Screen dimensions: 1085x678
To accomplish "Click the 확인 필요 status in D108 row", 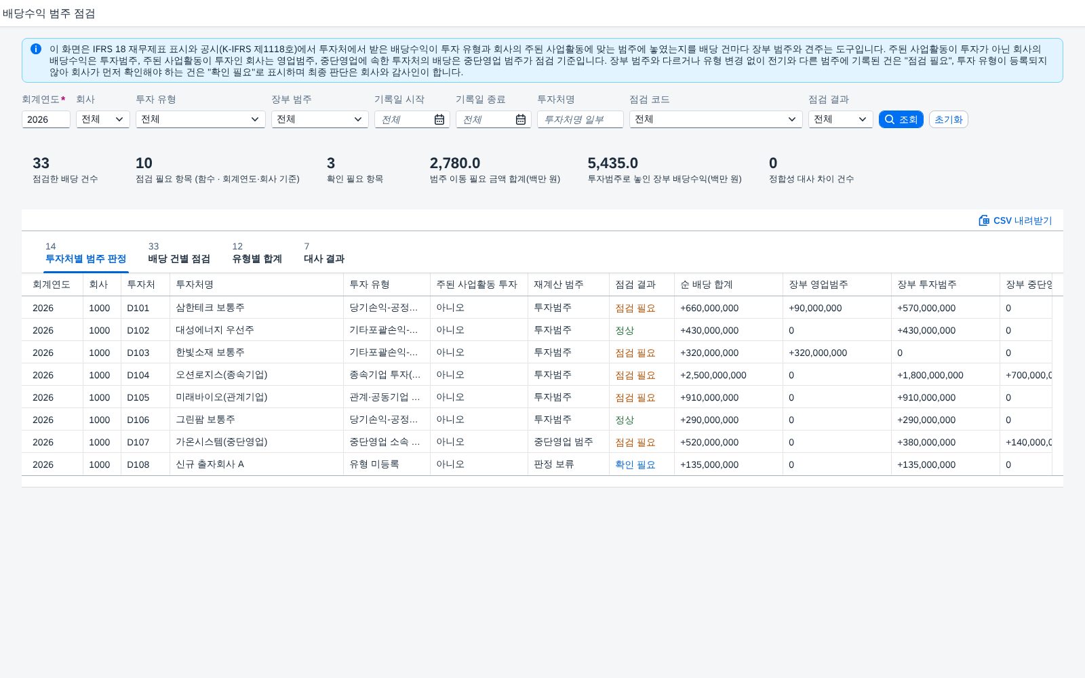I will [635, 464].
